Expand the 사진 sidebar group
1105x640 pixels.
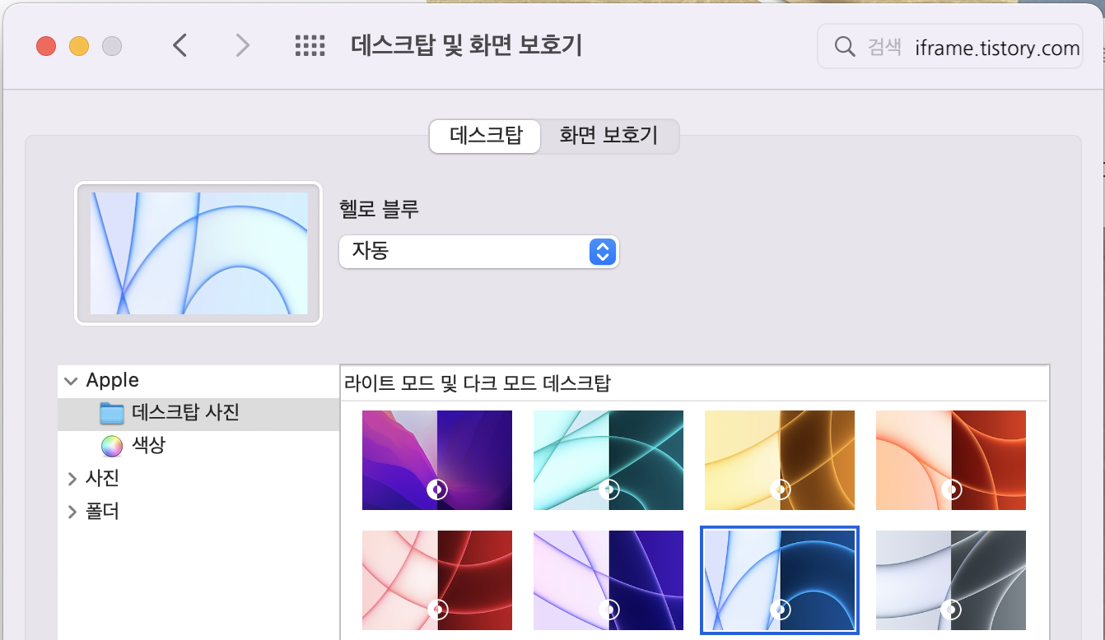72,479
